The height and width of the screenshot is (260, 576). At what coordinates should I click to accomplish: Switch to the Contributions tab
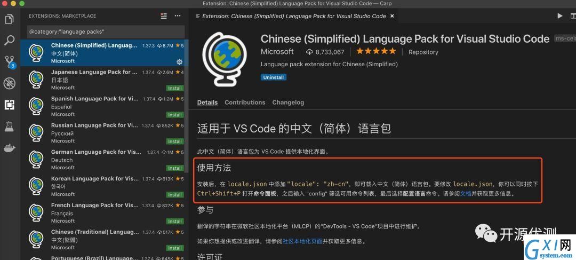coord(245,103)
